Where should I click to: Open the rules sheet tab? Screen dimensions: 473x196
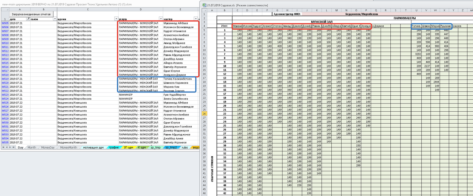coord(185,148)
